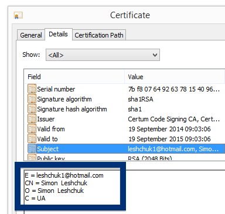Open the Certification Path tab
The height and width of the screenshot is (214, 225).
coord(99,35)
